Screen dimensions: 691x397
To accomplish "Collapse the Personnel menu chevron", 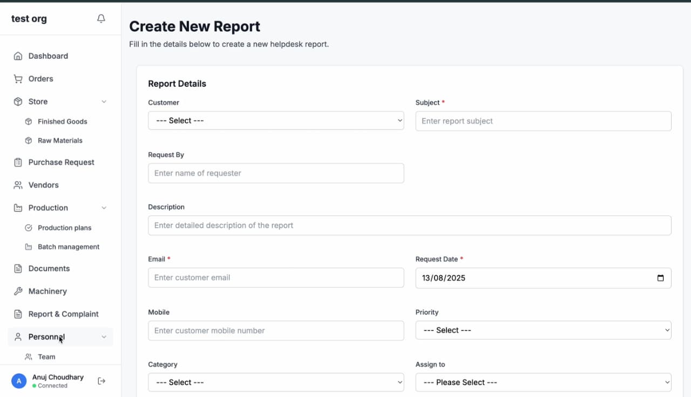I will (x=104, y=337).
